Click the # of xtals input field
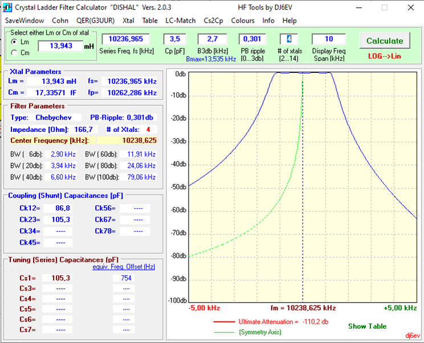 click(x=289, y=39)
